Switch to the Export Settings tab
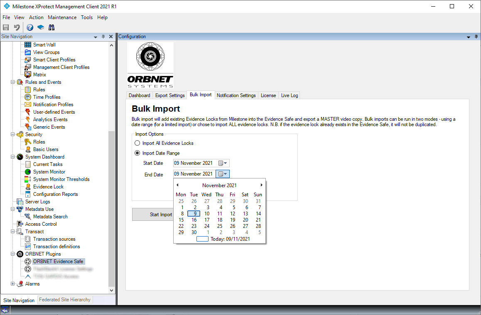This screenshot has width=481, height=315. pyautogui.click(x=170, y=95)
